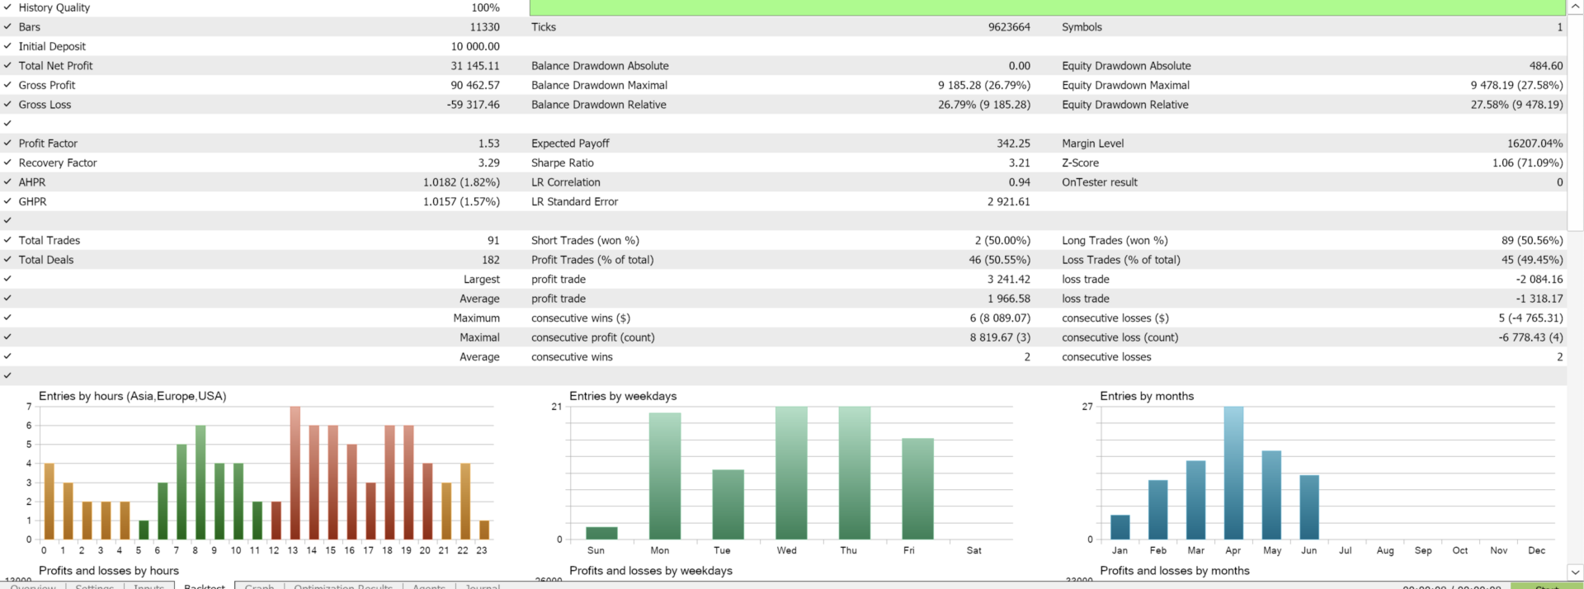Click the Short Trades (won %) label
The height and width of the screenshot is (589, 1584).
[x=585, y=240]
